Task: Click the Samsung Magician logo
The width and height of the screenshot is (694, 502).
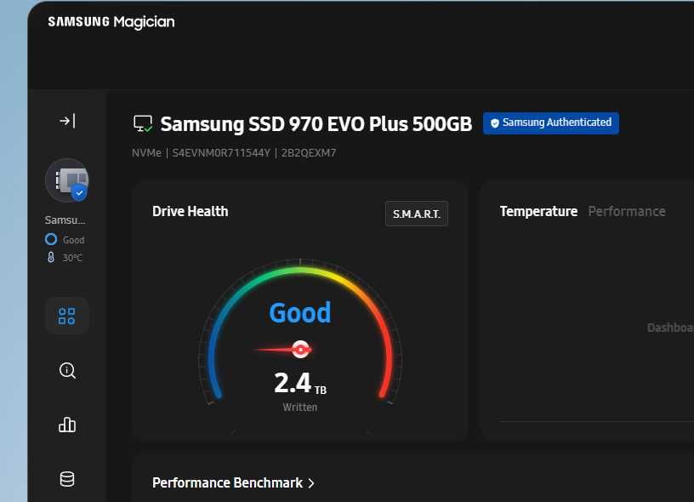Action: (x=111, y=21)
